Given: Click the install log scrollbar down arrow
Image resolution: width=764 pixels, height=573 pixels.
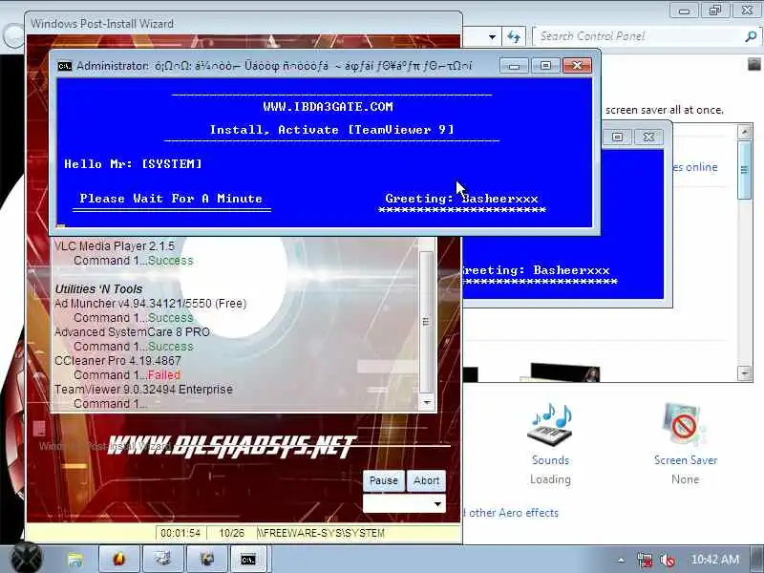Looking at the screenshot, I should coord(426,402).
